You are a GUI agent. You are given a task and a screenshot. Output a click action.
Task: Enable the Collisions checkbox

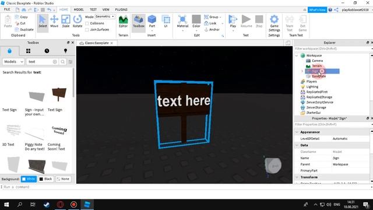click(x=87, y=23)
